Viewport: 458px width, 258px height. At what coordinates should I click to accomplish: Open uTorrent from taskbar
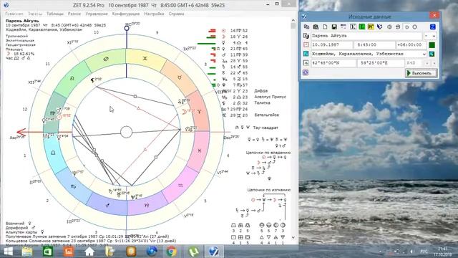[194, 252]
